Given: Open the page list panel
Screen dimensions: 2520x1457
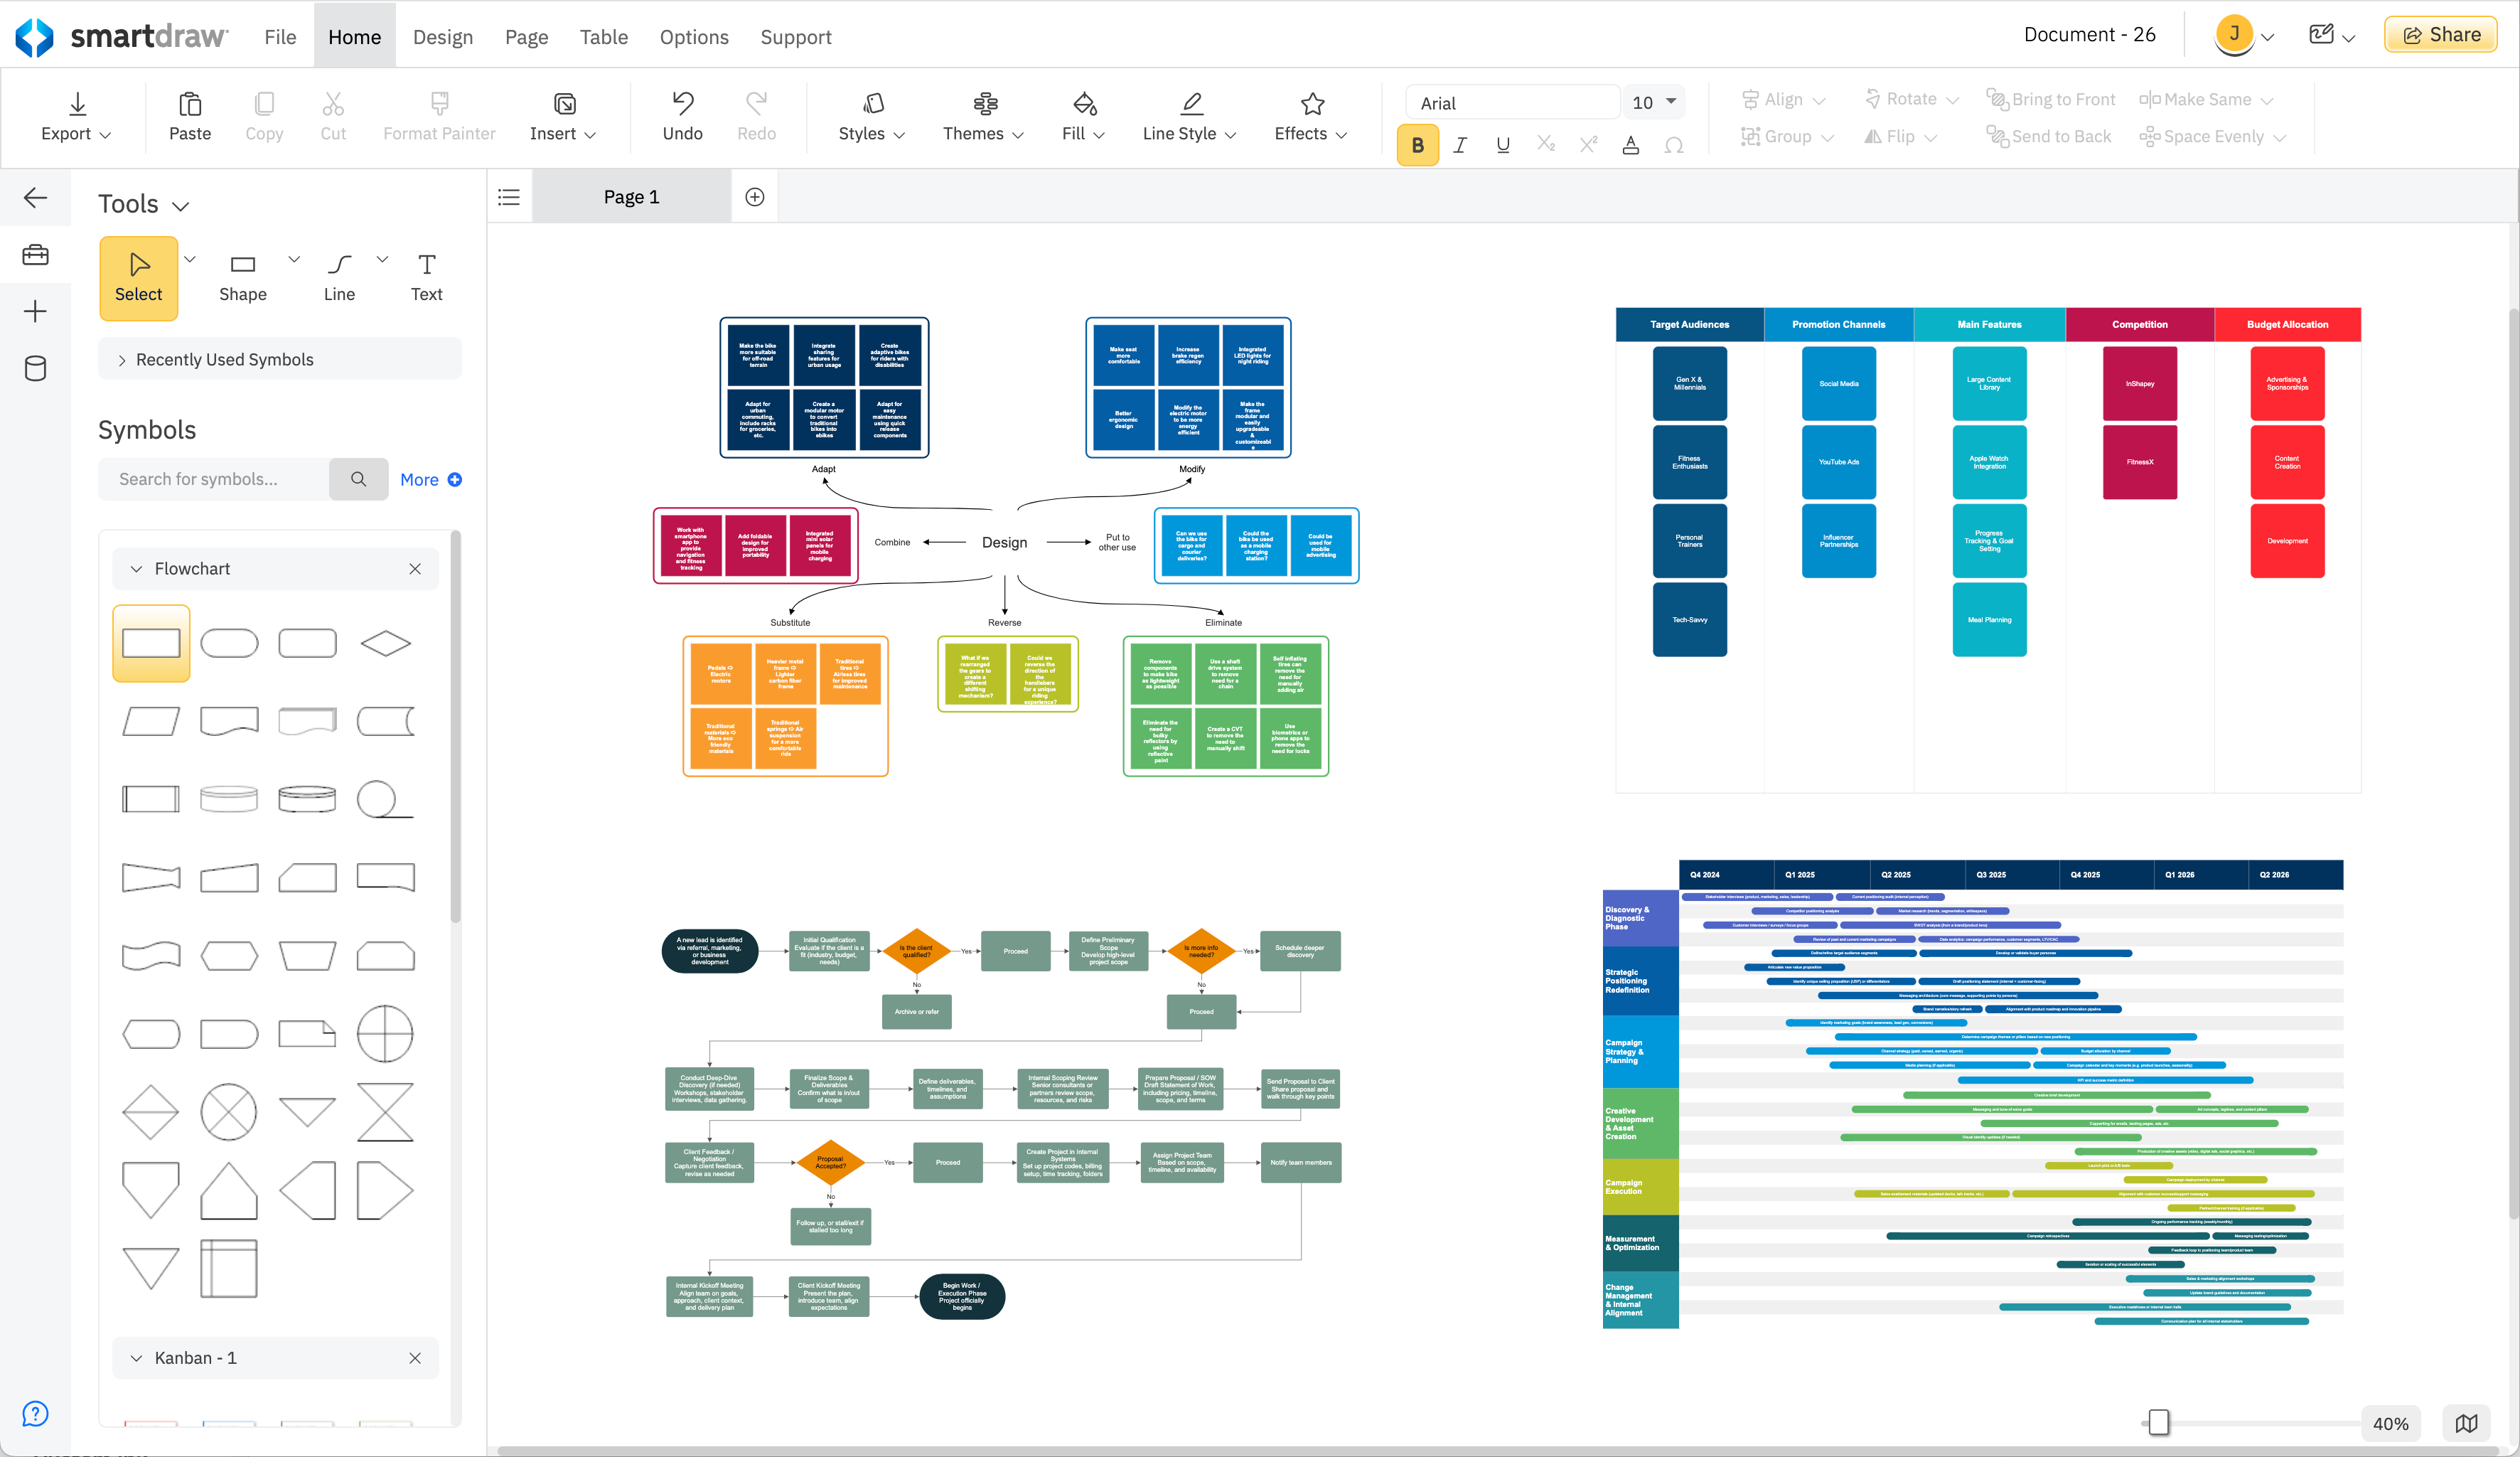Looking at the screenshot, I should [508, 196].
